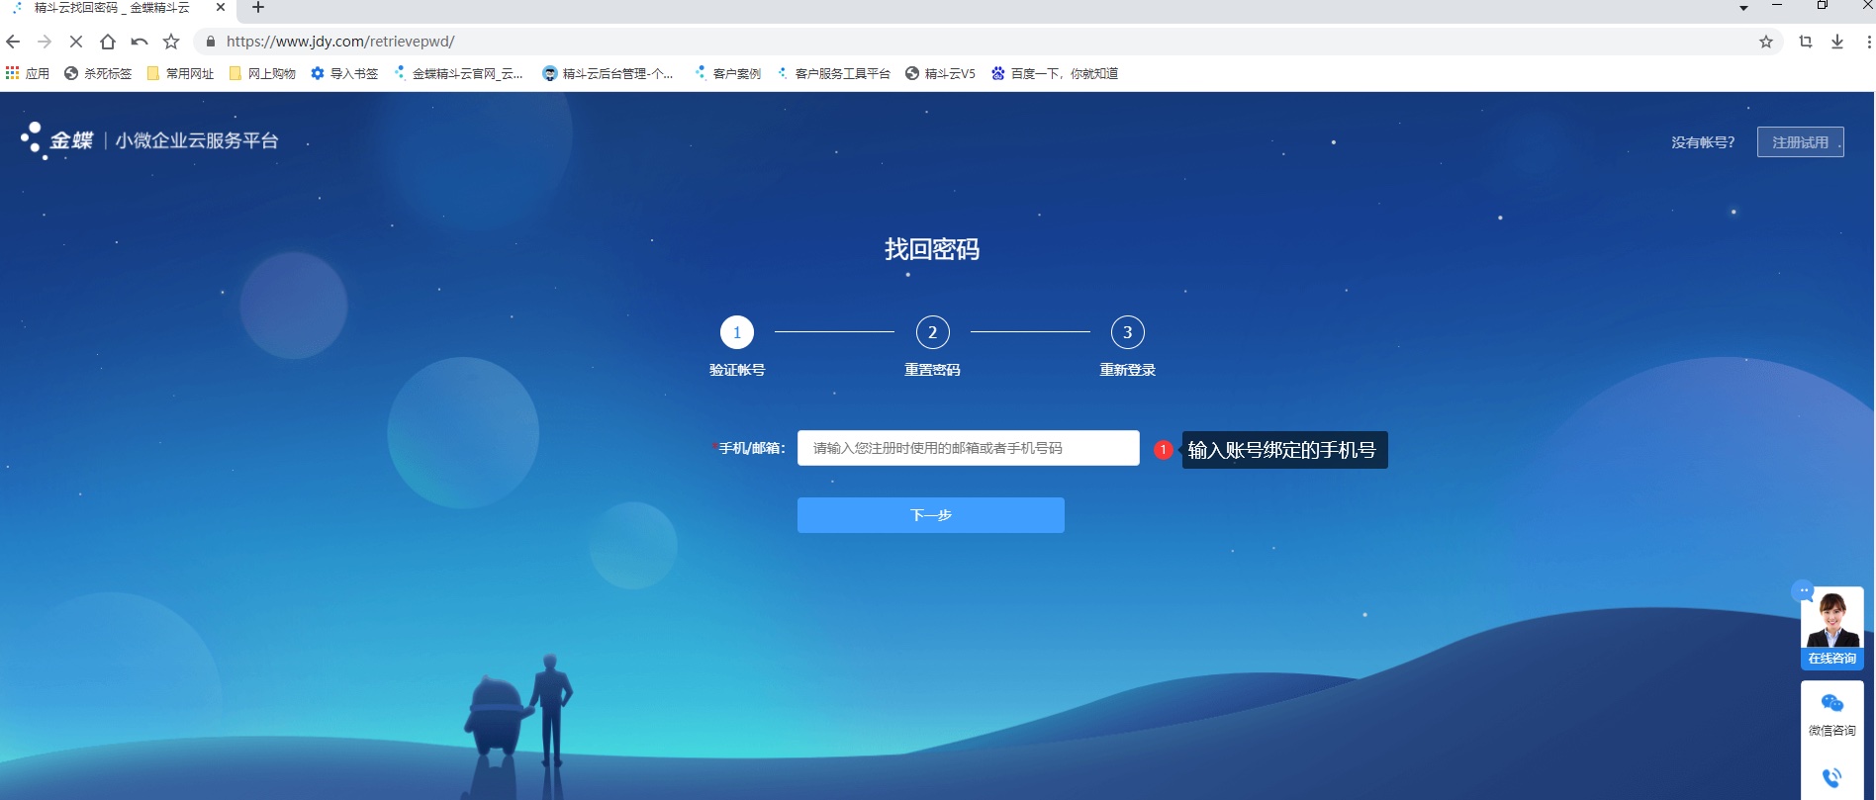Open the 网上购物 bookmark folder
The image size is (1876, 800).
click(262, 73)
